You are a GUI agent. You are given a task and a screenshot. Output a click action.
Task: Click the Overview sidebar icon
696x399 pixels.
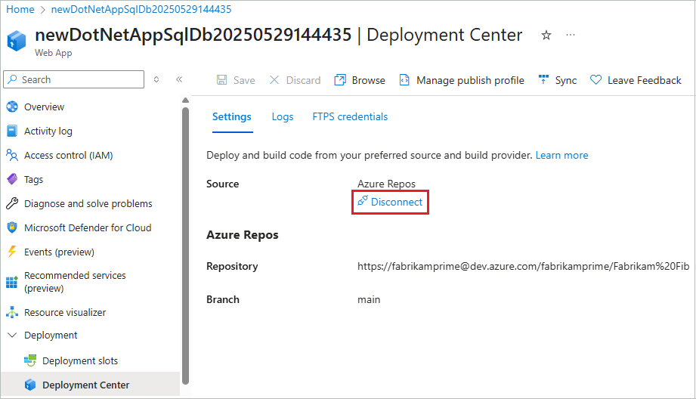coord(12,107)
